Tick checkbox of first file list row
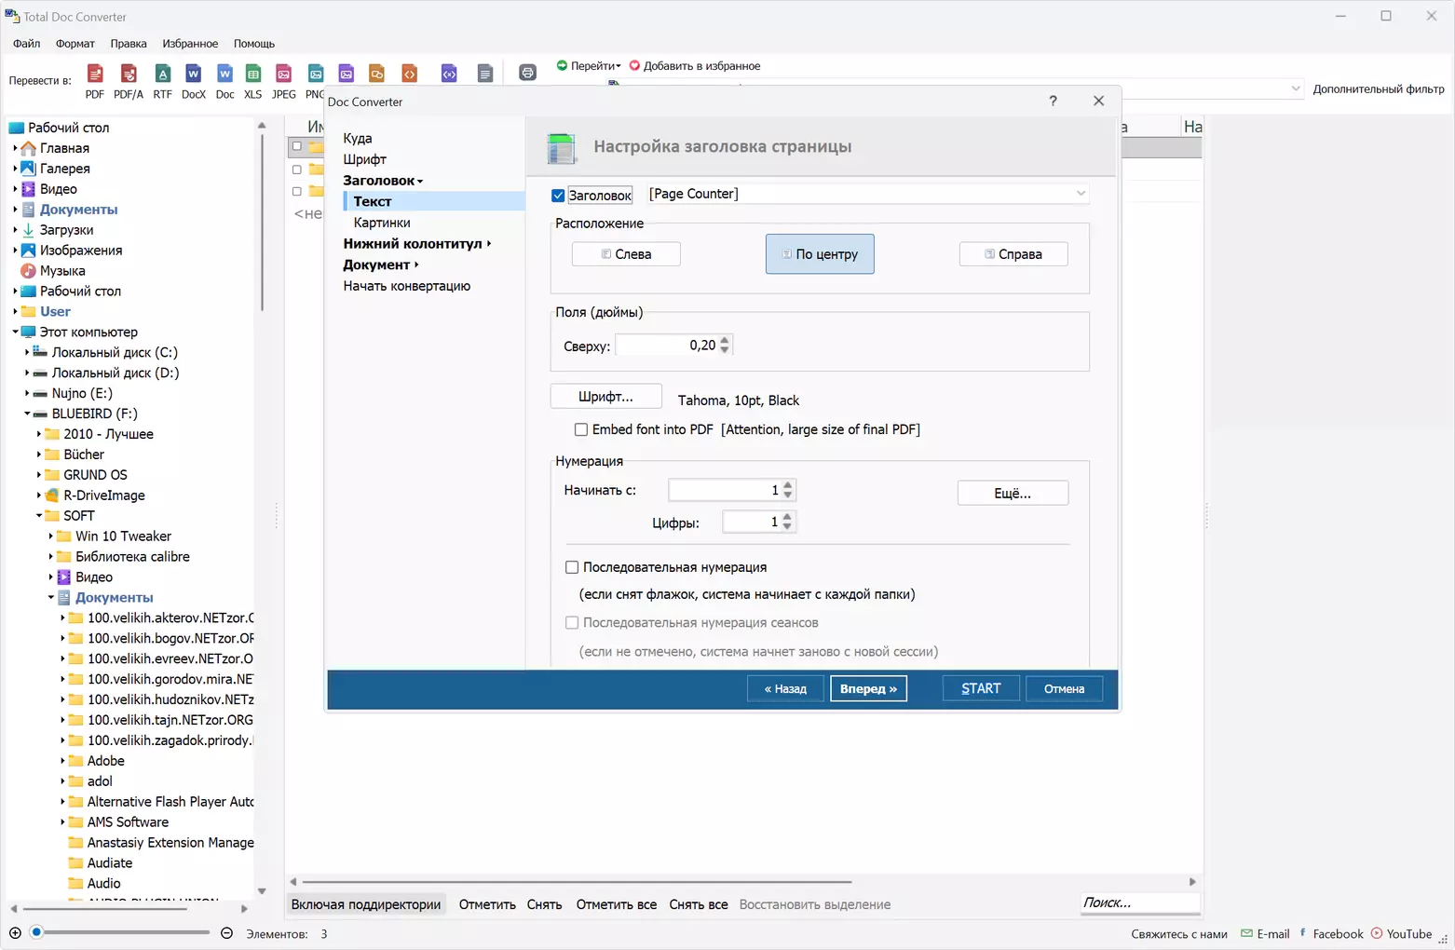 297,146
